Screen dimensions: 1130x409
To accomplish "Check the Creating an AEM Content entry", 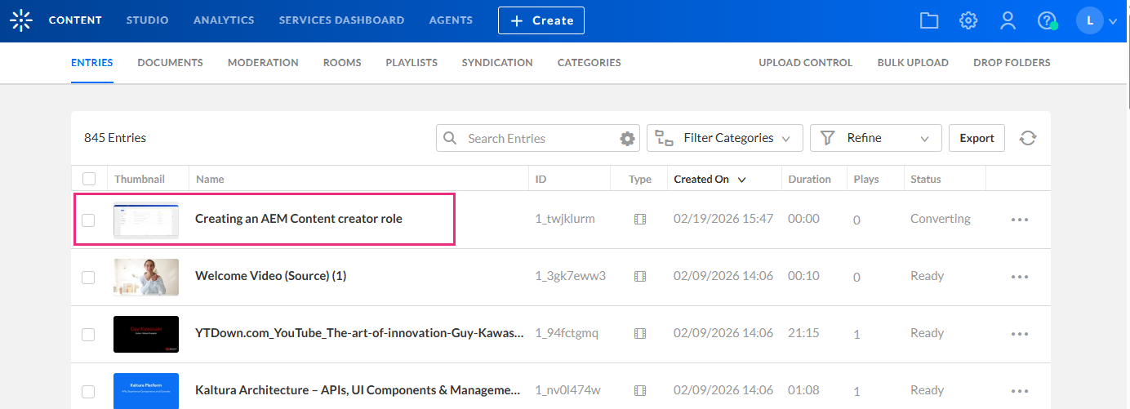I will 88,220.
